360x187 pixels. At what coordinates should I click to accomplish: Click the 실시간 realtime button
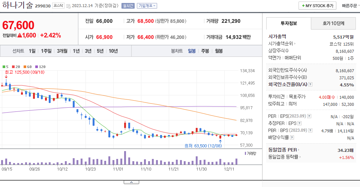[128, 6]
